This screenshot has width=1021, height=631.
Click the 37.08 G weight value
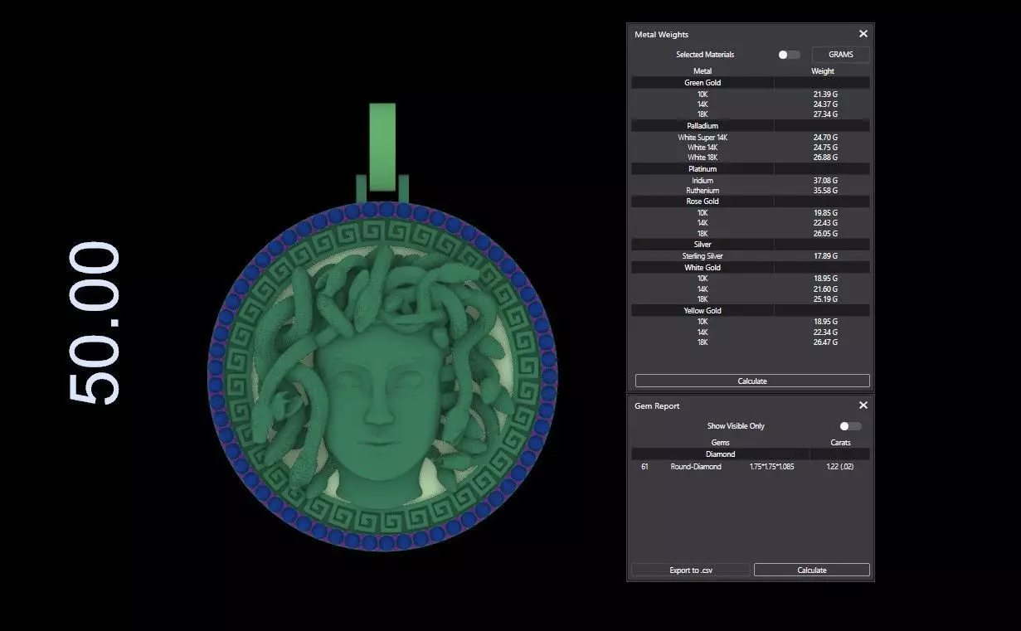pos(825,181)
